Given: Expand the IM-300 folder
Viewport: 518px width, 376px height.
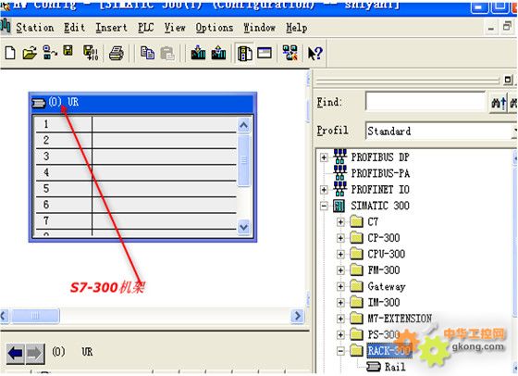Looking at the screenshot, I should coord(340,303).
